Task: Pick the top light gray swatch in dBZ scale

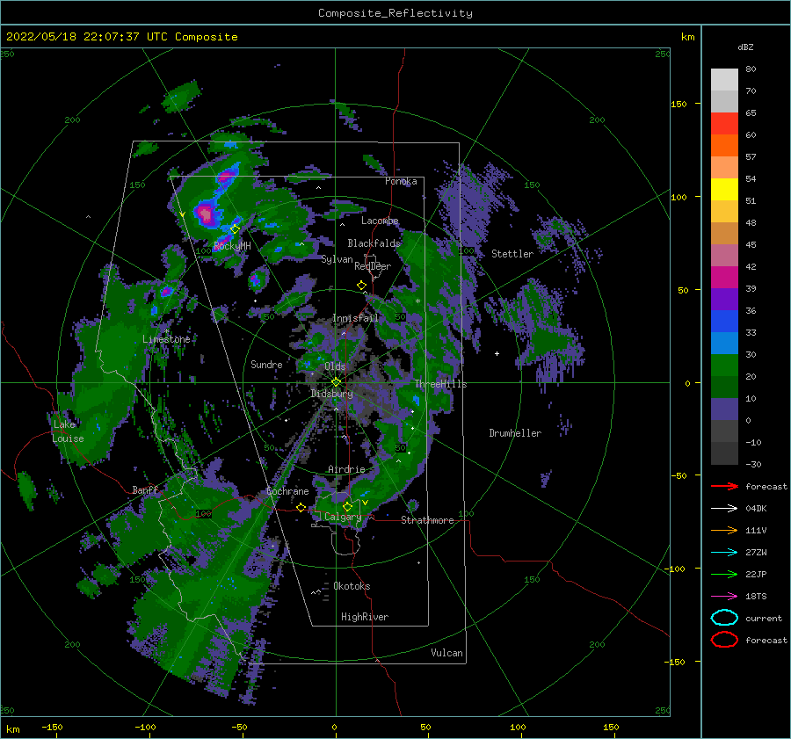Action: [x=724, y=80]
